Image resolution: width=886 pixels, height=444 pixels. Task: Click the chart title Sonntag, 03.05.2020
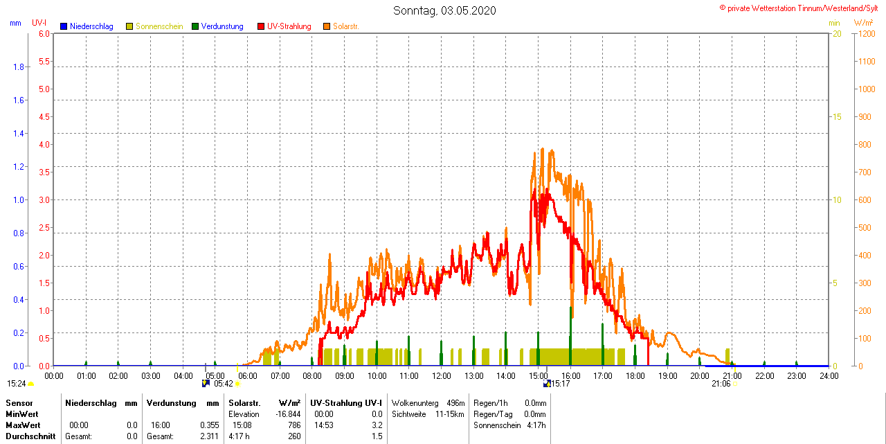tap(444, 10)
